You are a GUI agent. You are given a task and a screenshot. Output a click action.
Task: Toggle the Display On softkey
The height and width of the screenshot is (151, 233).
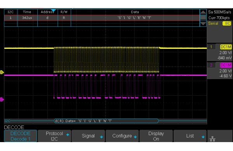[x=156, y=136]
